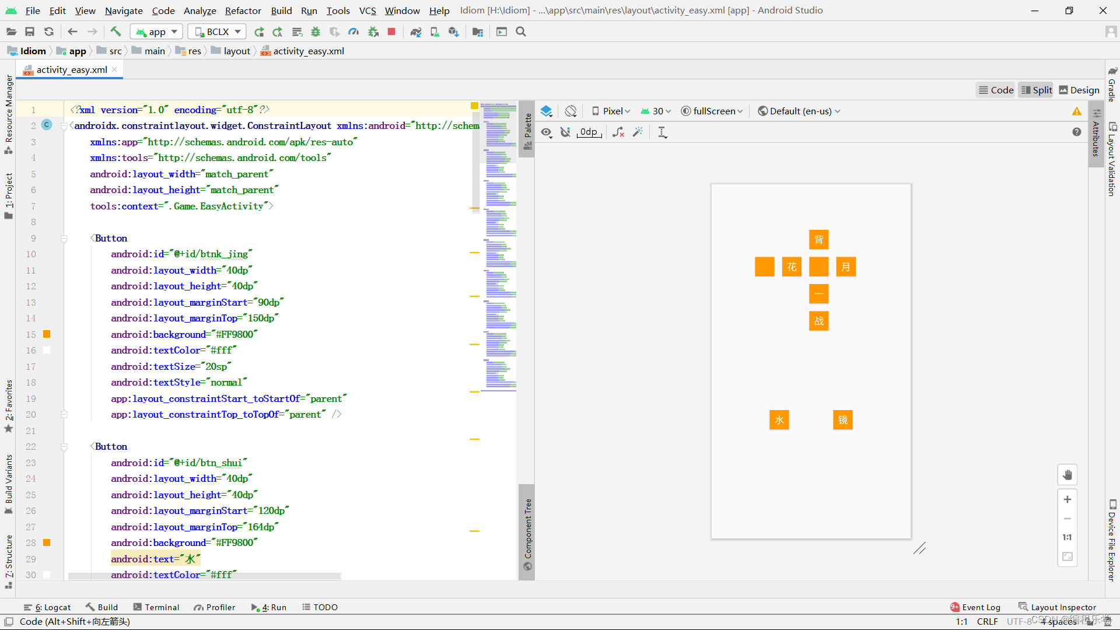1120x630 pixels.
Task: Click the Clear All Constraints icon
Action: [x=618, y=132]
